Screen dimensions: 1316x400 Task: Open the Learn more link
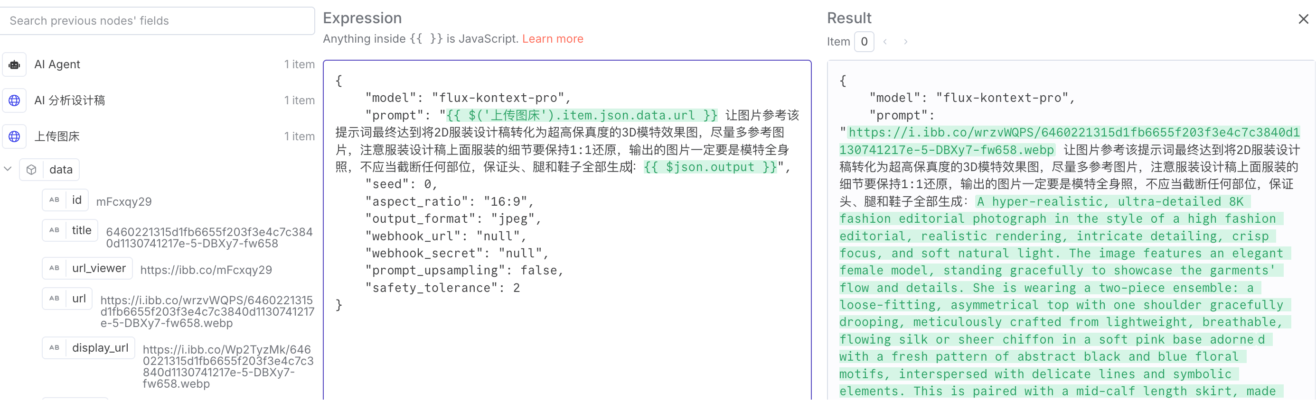pyautogui.click(x=552, y=39)
